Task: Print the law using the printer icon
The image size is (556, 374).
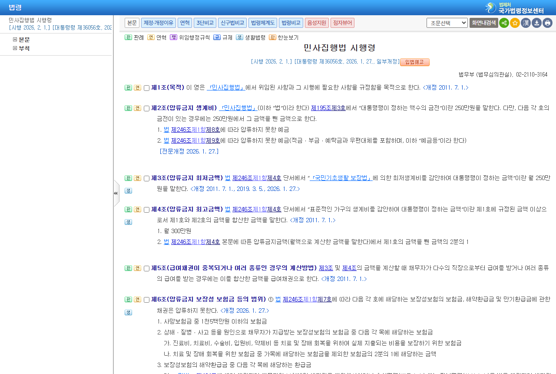Action: click(547, 23)
